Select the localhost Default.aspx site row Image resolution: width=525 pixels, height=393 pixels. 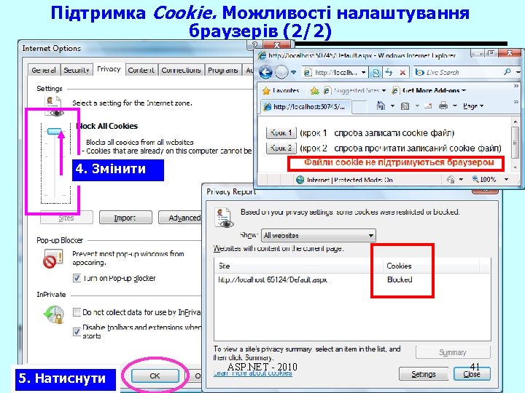click(352, 279)
